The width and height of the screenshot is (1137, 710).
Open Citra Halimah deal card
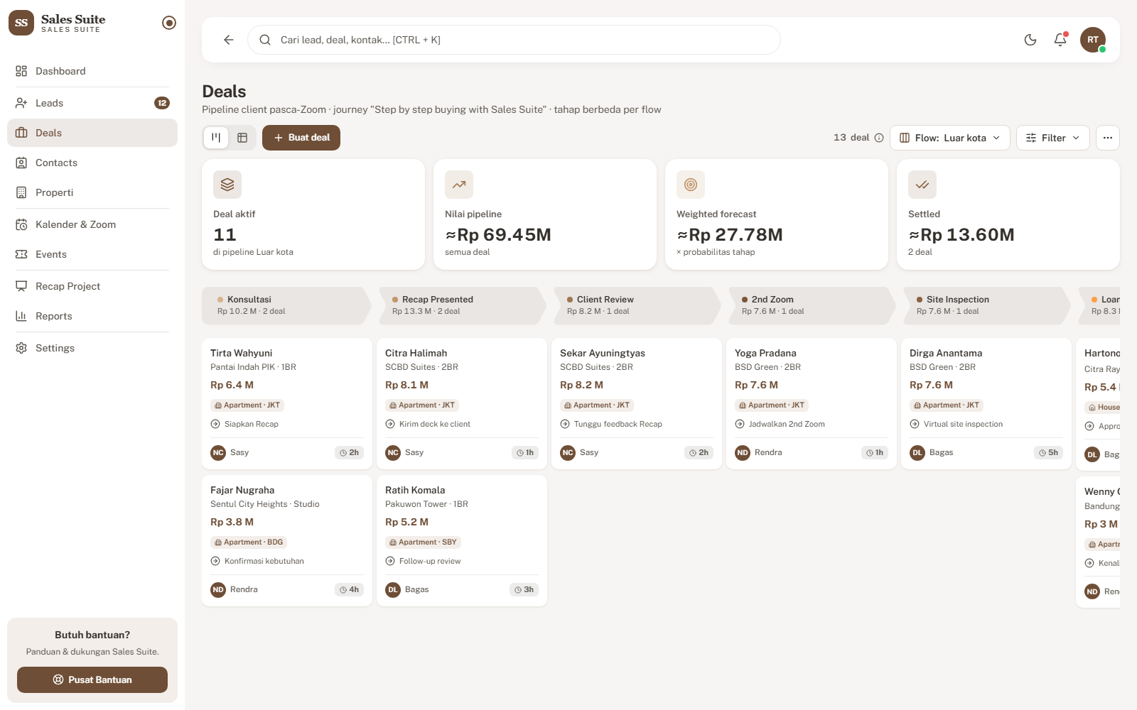coord(462,403)
